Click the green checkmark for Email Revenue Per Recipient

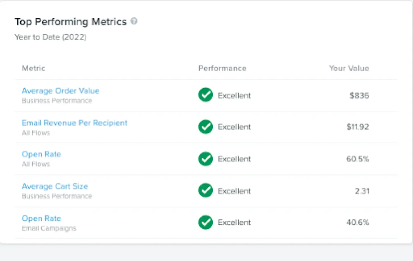pyautogui.click(x=206, y=127)
